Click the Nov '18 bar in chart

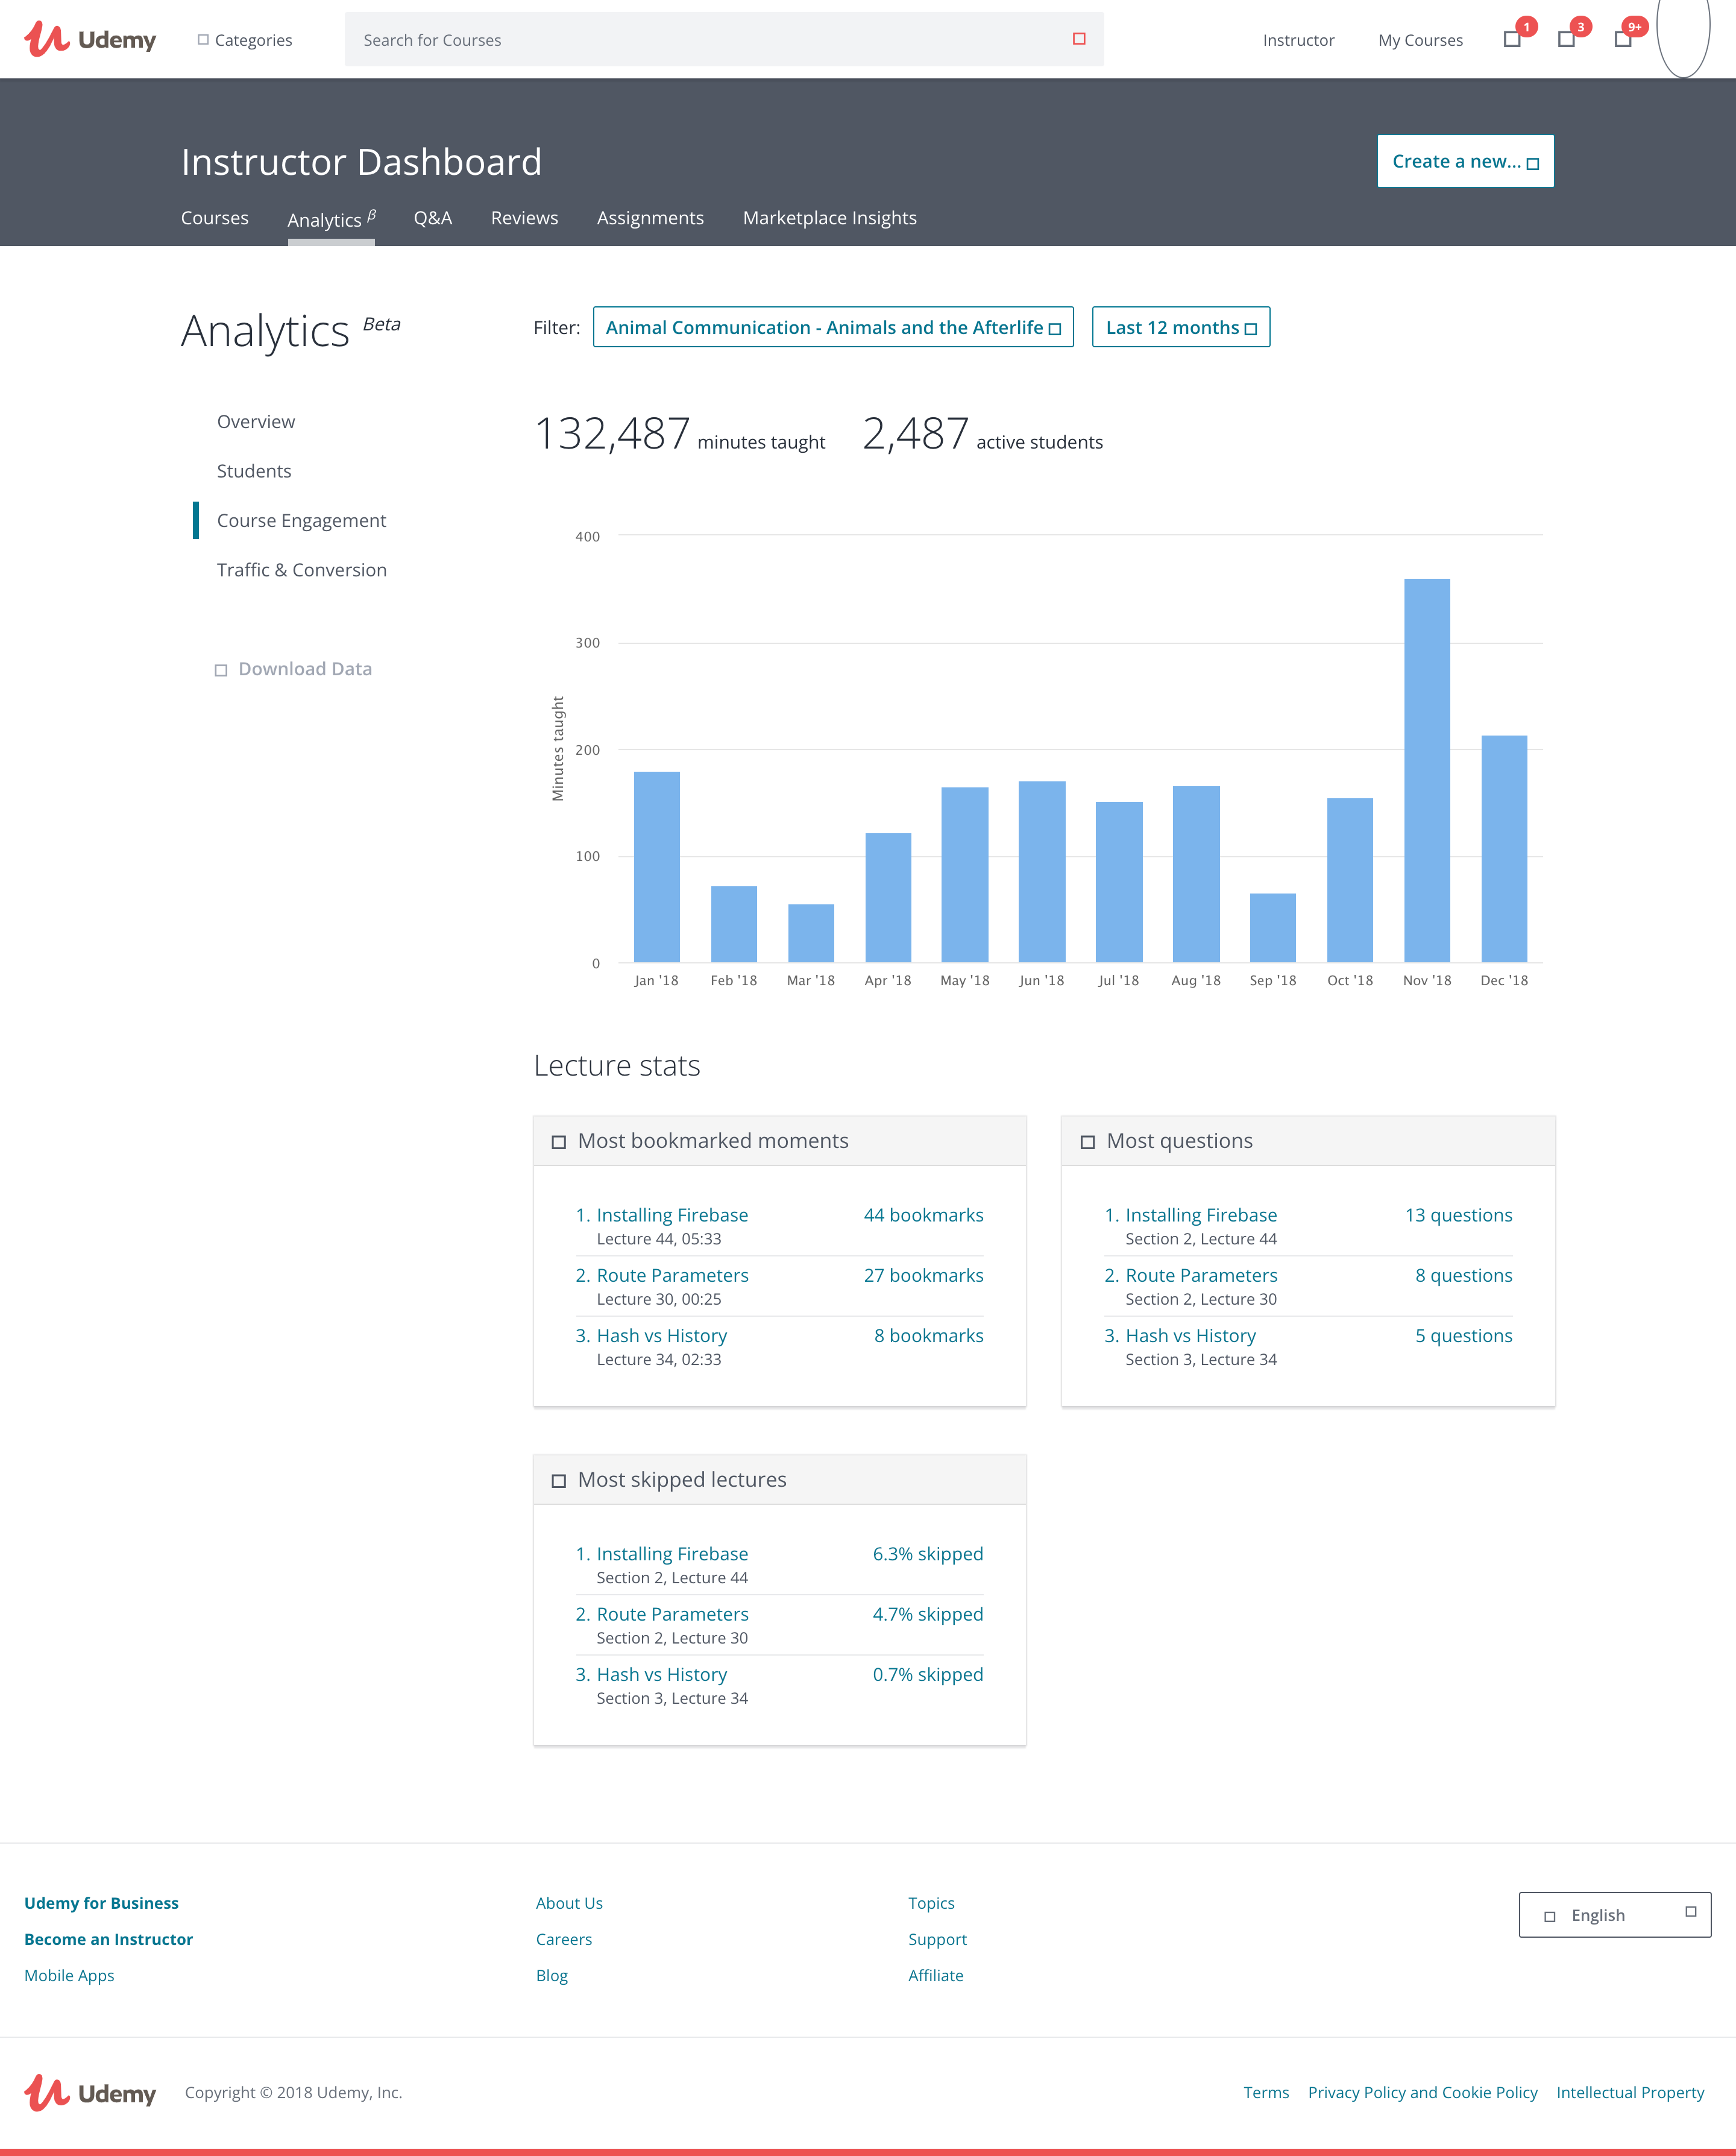(1427, 770)
